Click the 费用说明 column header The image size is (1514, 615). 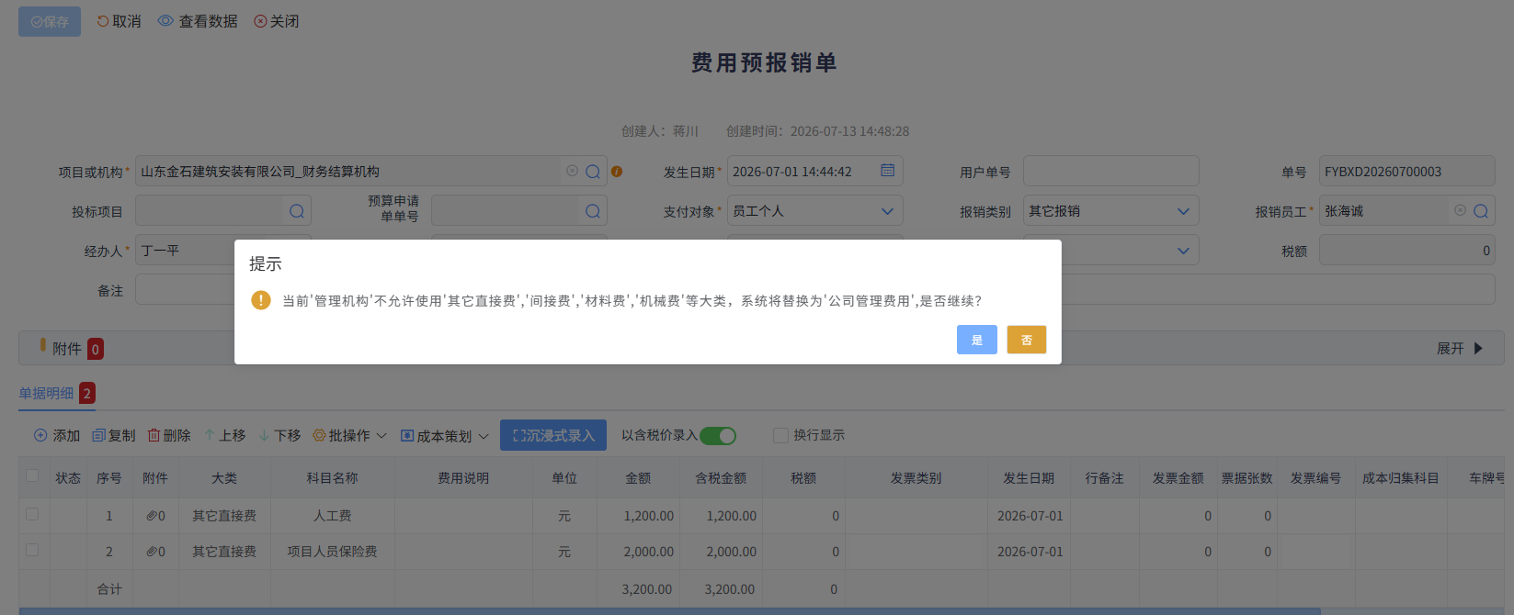[x=463, y=478]
